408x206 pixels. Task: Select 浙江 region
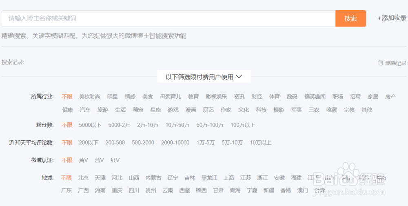point(262,178)
